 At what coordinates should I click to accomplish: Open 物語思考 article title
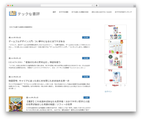[x=39, y=81]
